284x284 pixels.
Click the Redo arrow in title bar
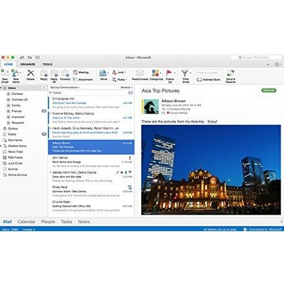(x=30, y=57)
